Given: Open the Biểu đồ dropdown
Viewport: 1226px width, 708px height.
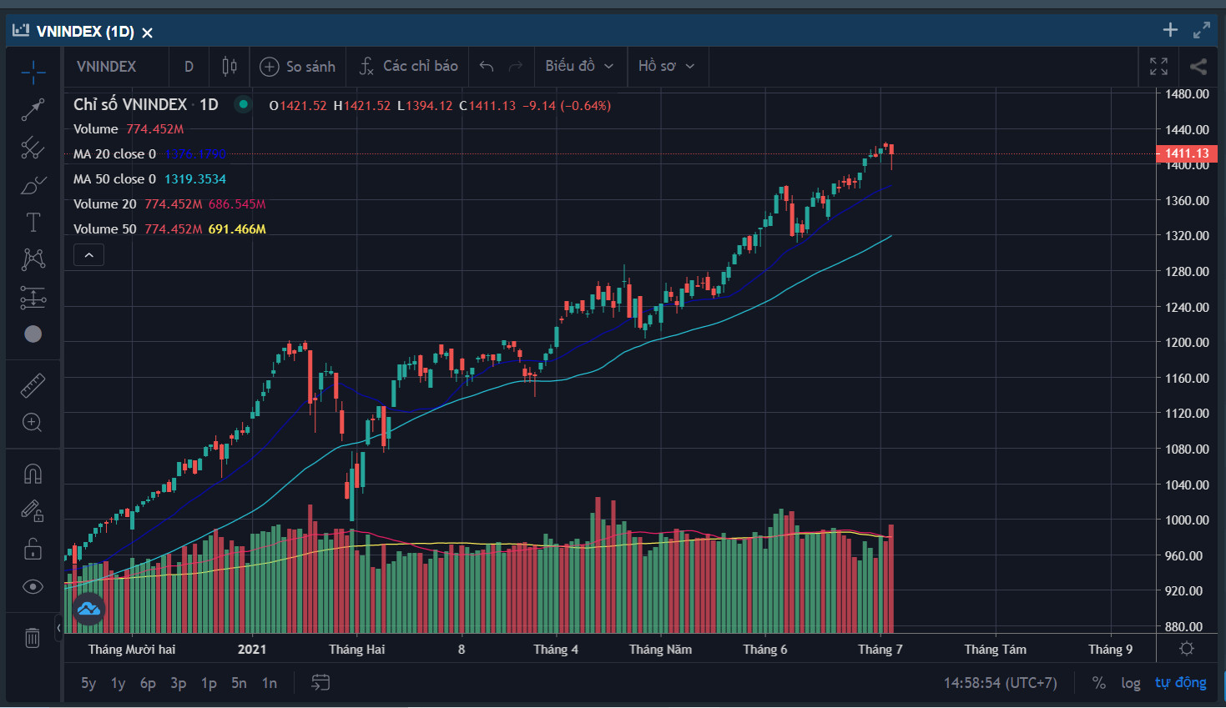Looking at the screenshot, I should [579, 67].
